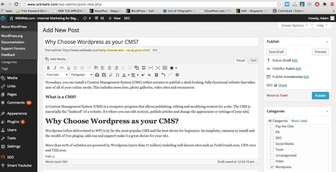336x172 pixels.
Task: Select the Uncategorized category checkbox
Action: click(272, 155)
